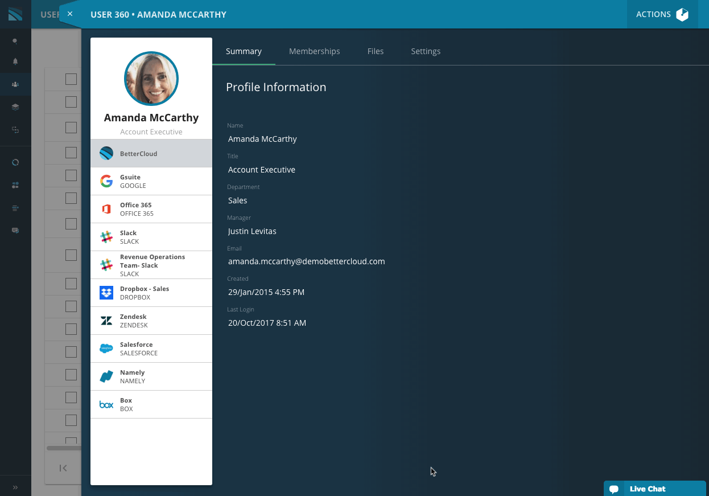Select the Namely connector
Viewport: 709px width, 496px height.
pos(151,376)
